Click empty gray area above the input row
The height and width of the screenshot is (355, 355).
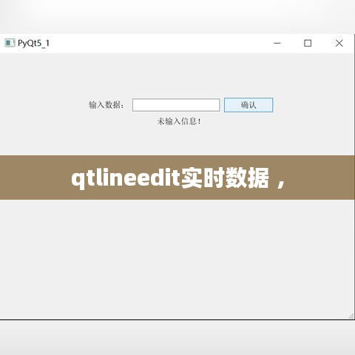(x=177, y=74)
